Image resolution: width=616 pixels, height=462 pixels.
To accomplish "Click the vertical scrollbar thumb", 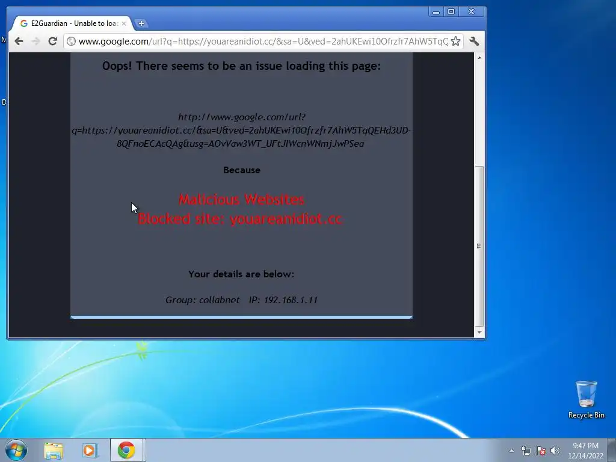I will tap(479, 246).
